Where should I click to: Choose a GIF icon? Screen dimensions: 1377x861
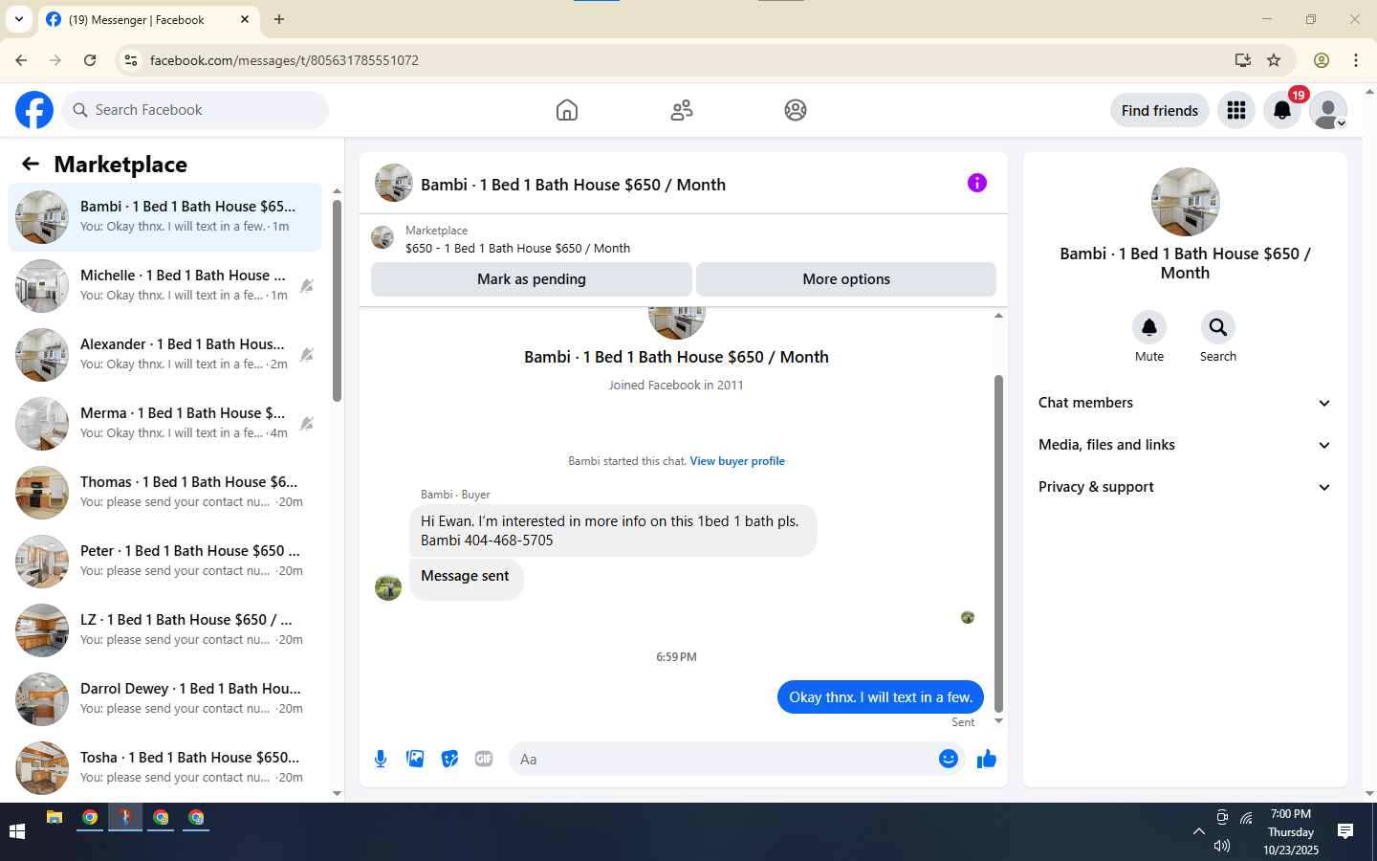[x=484, y=759]
